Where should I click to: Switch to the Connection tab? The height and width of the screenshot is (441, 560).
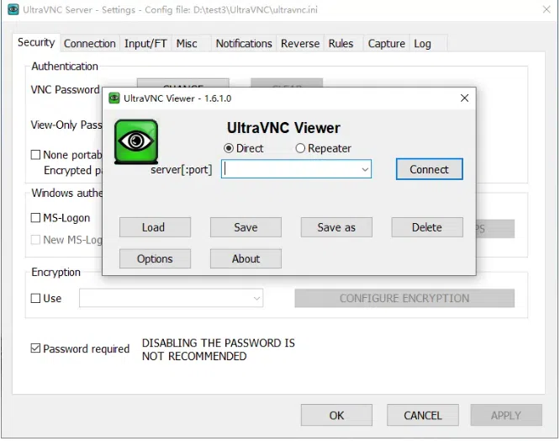pyautogui.click(x=90, y=44)
